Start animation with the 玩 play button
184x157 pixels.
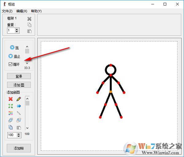click(14, 47)
